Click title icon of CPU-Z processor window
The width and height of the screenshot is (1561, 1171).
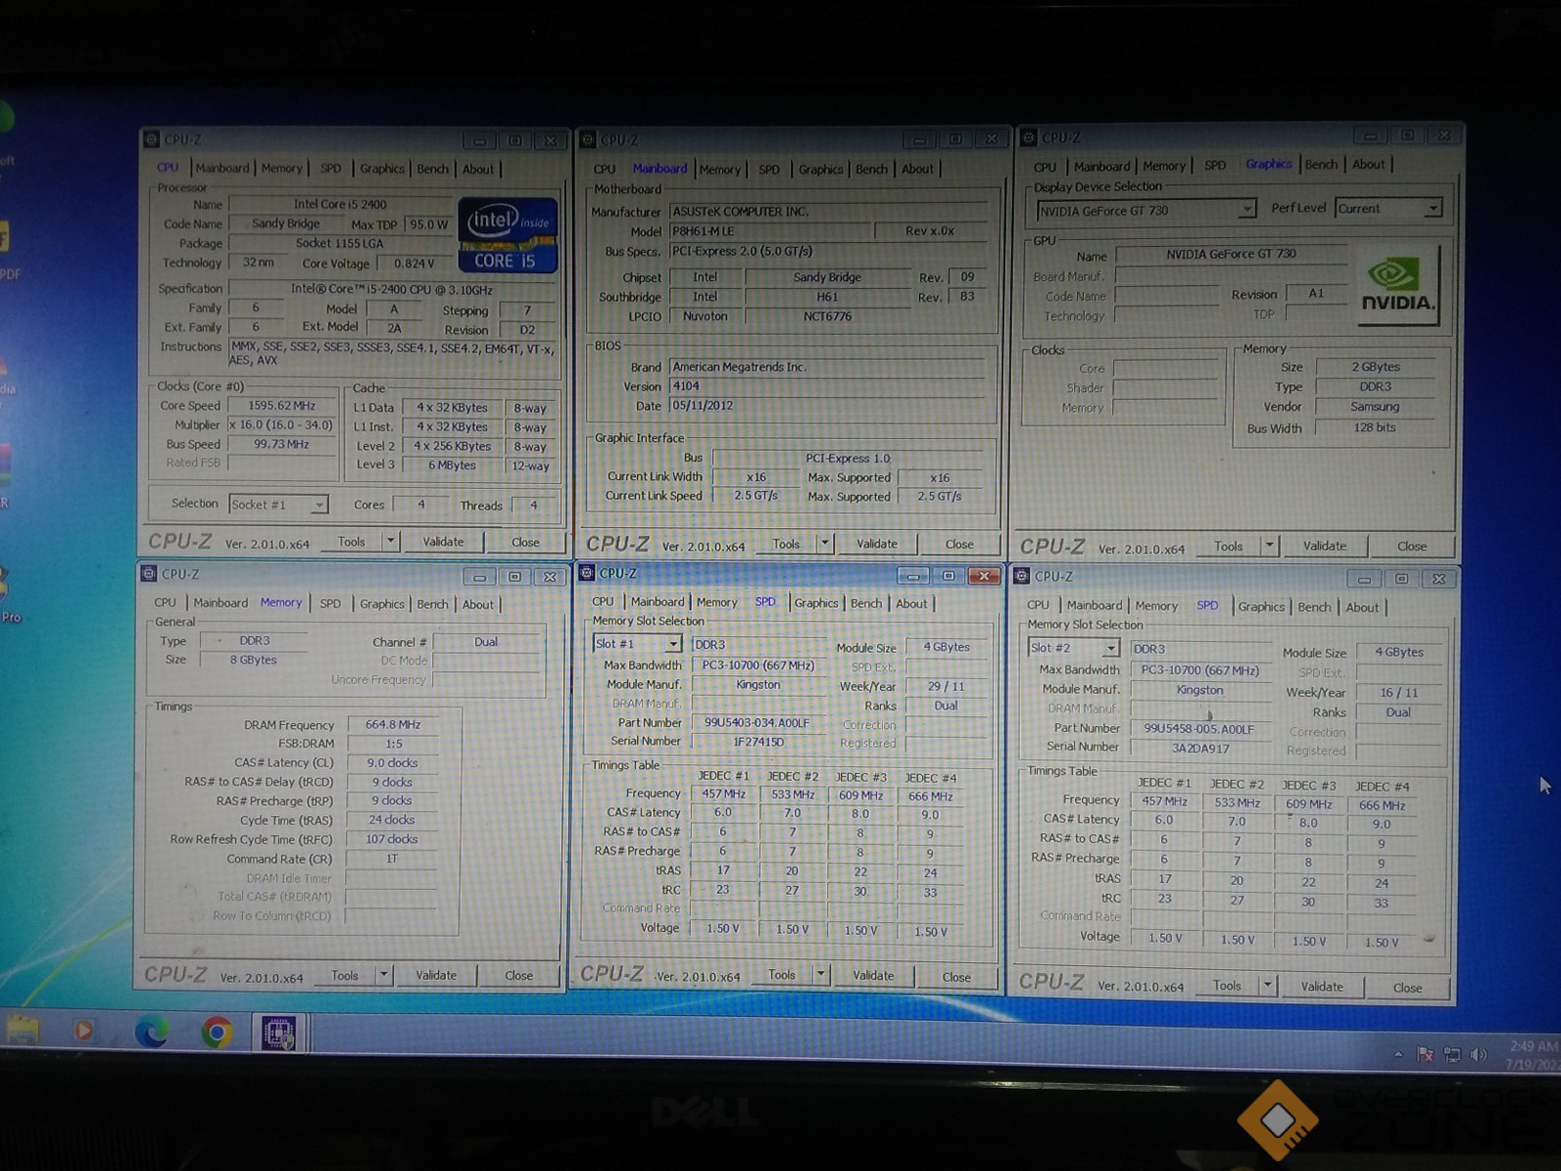[151, 140]
